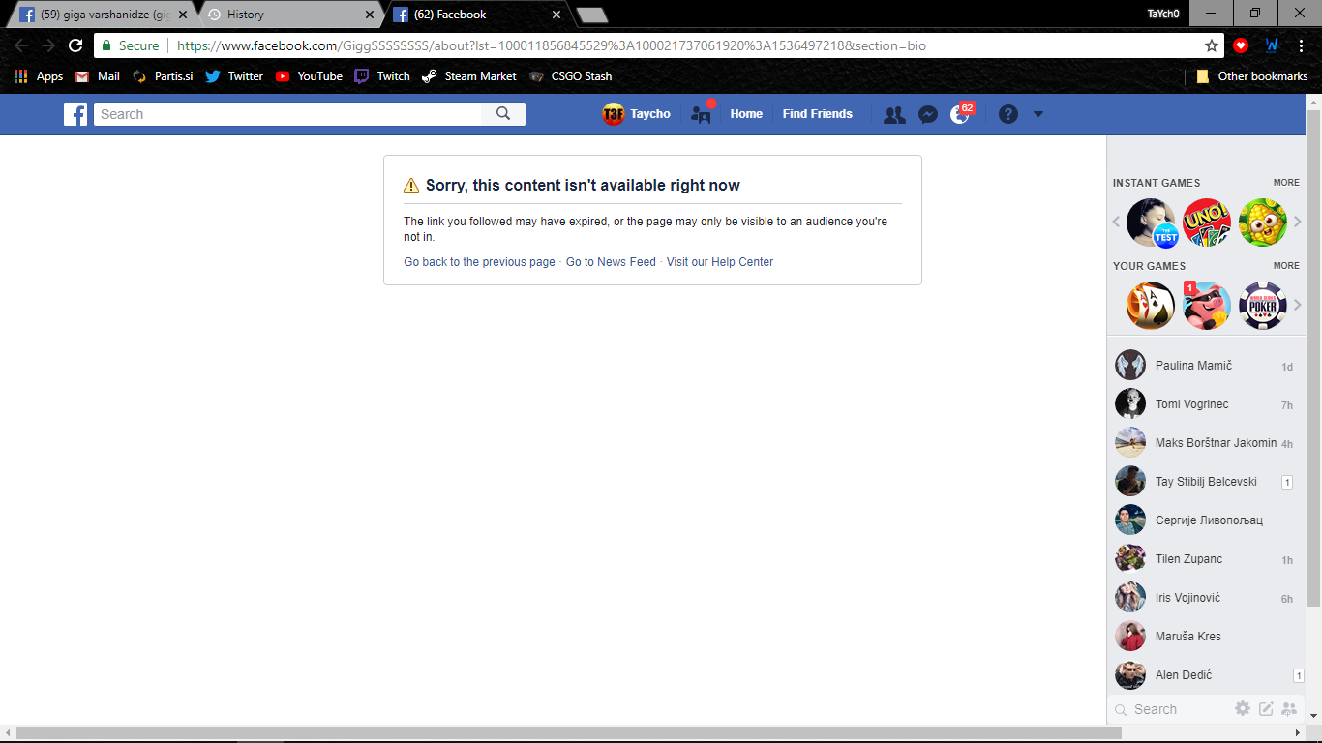Open the Find Friends page
This screenshot has height=743, width=1322.
click(817, 114)
